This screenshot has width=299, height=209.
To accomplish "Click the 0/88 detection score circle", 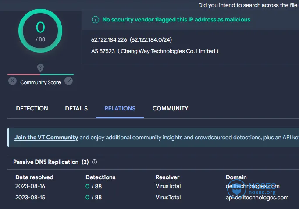I will 40,31.
